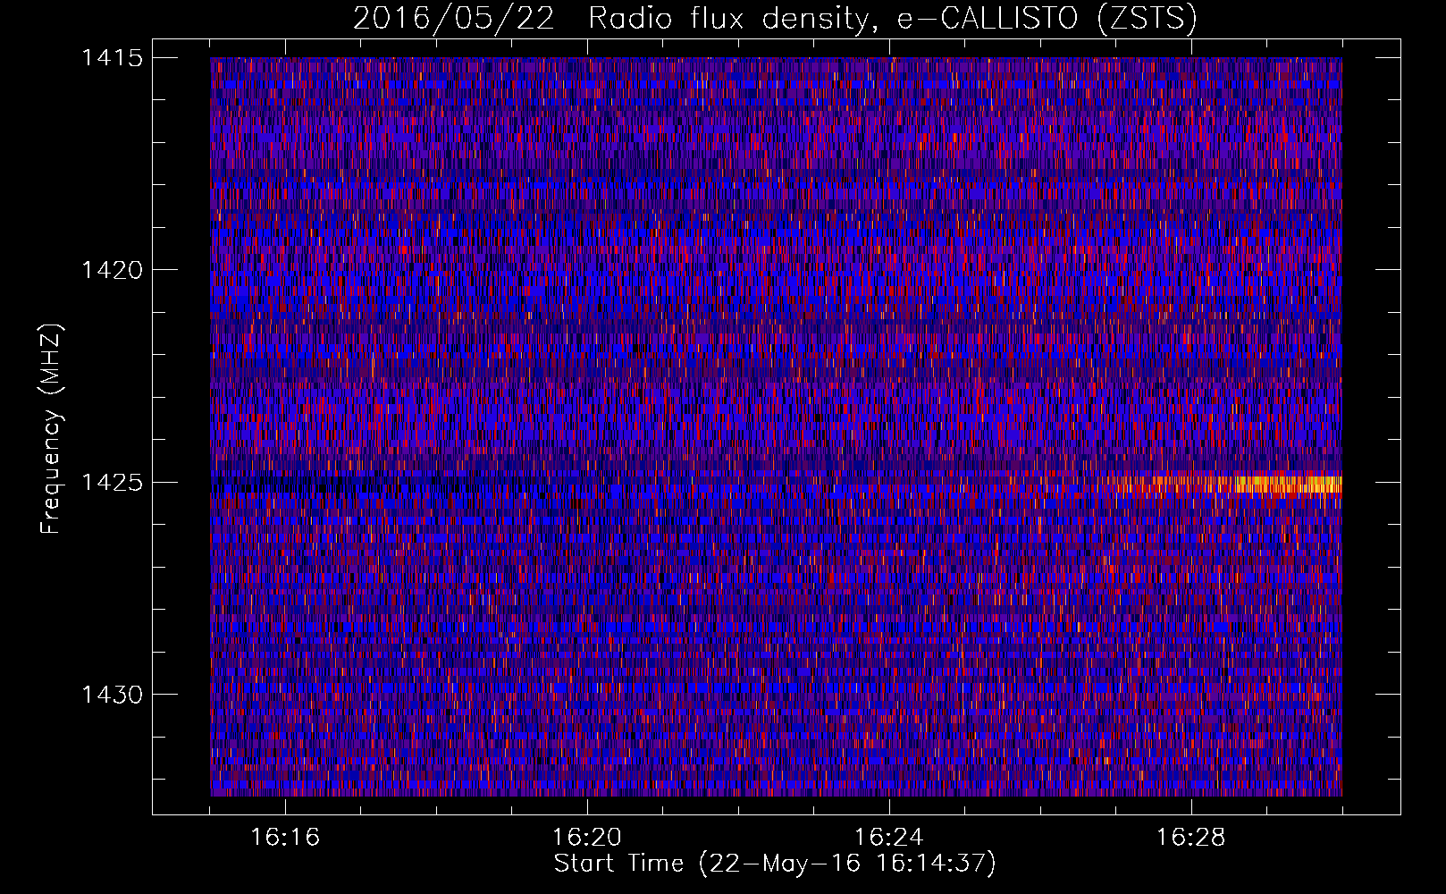
Task: Click the plot title '2016/05/22 Radio flux density'
Action: (775, 18)
